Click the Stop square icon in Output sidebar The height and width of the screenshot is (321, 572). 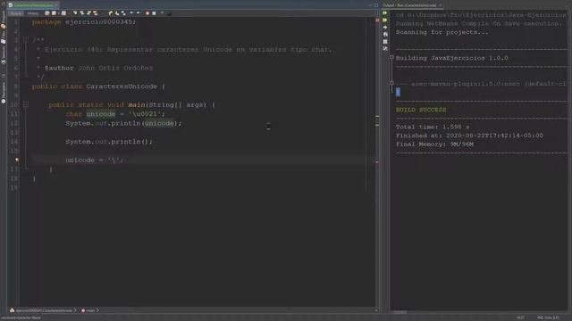click(x=385, y=42)
